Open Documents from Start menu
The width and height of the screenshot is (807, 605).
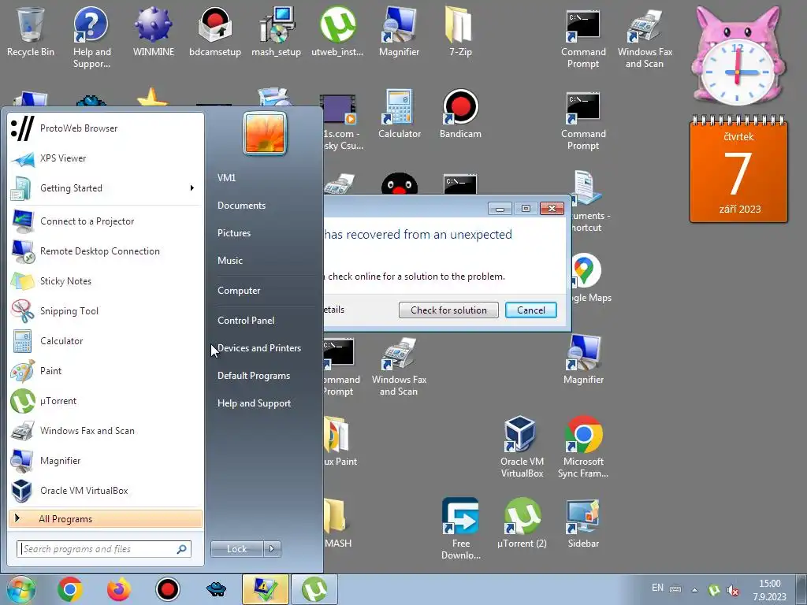click(241, 206)
